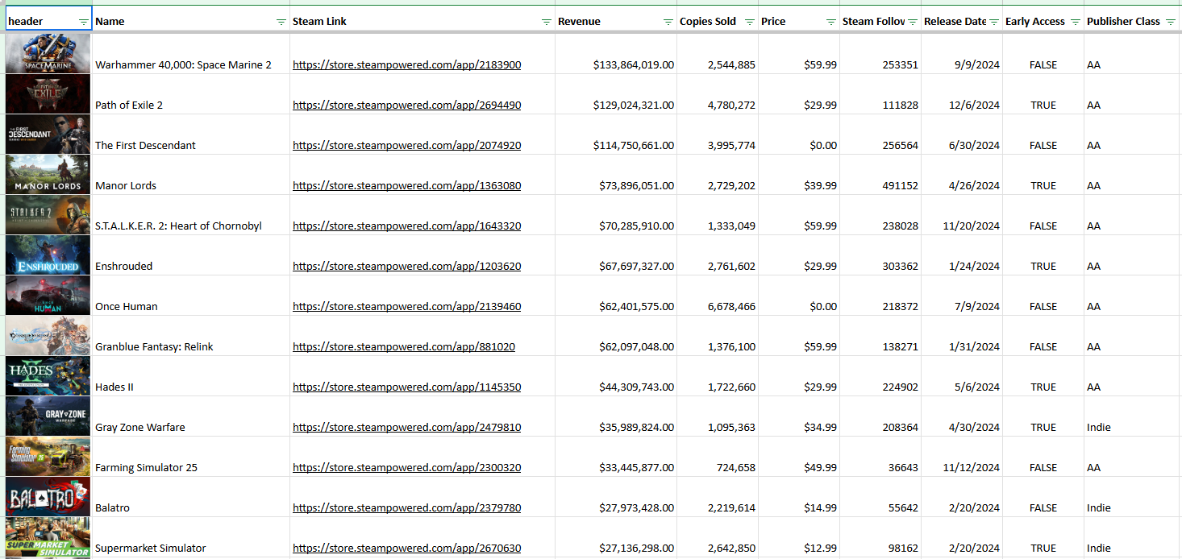Image resolution: width=1182 pixels, height=559 pixels.
Task: Open the Steam Link column filter dropdown
Action: click(x=547, y=22)
